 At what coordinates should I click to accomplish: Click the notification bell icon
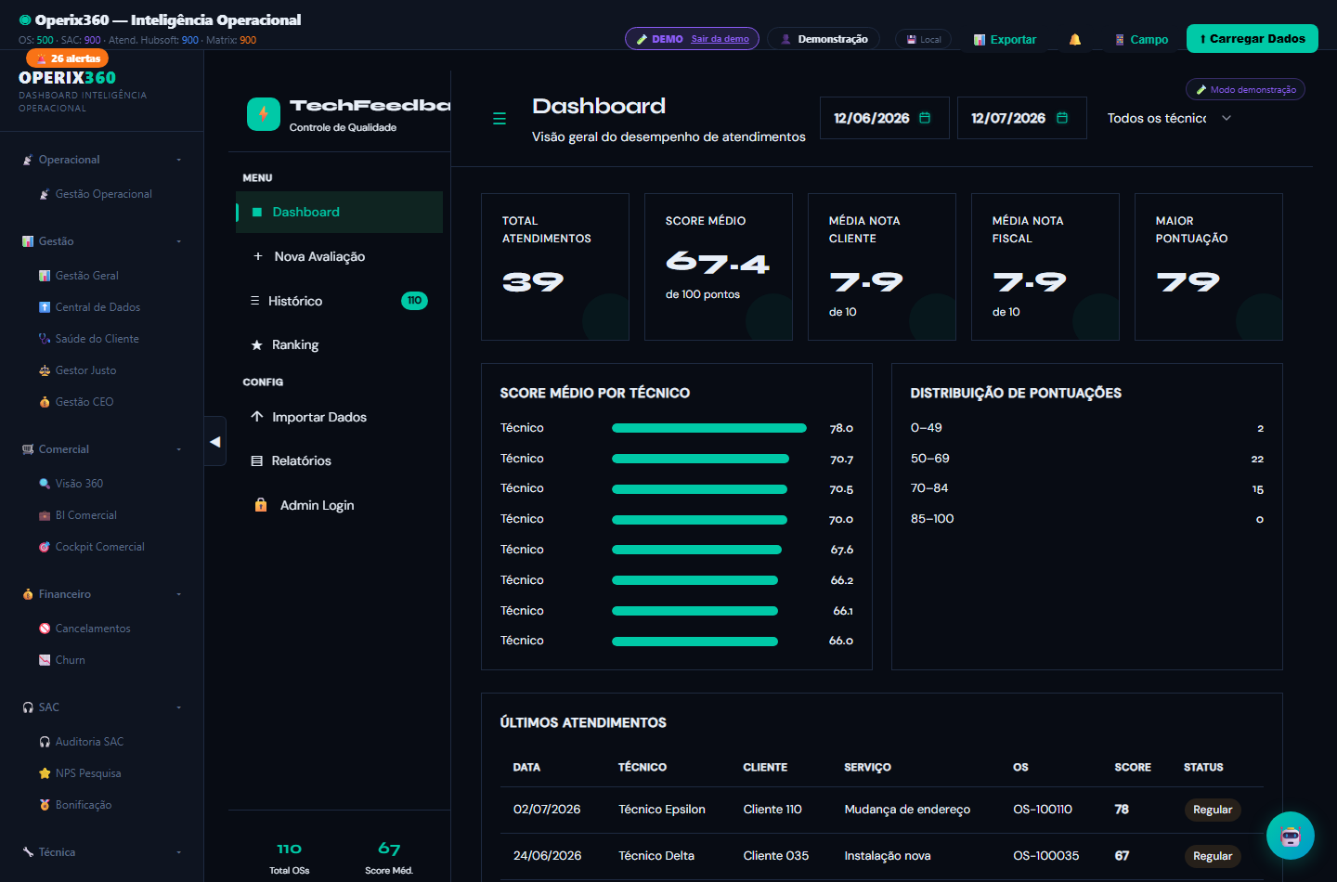point(1074,39)
